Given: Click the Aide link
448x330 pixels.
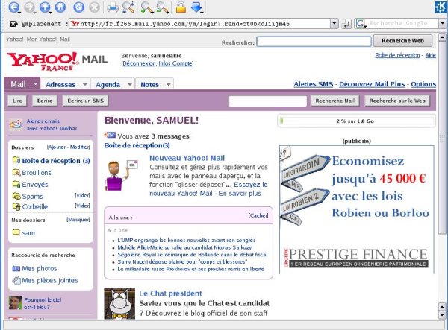Looking at the screenshot, I should coord(430,55).
